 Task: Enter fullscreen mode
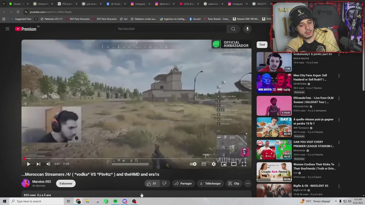(x=244, y=164)
